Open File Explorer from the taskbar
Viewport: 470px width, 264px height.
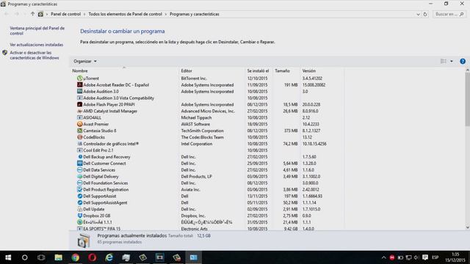(59, 257)
